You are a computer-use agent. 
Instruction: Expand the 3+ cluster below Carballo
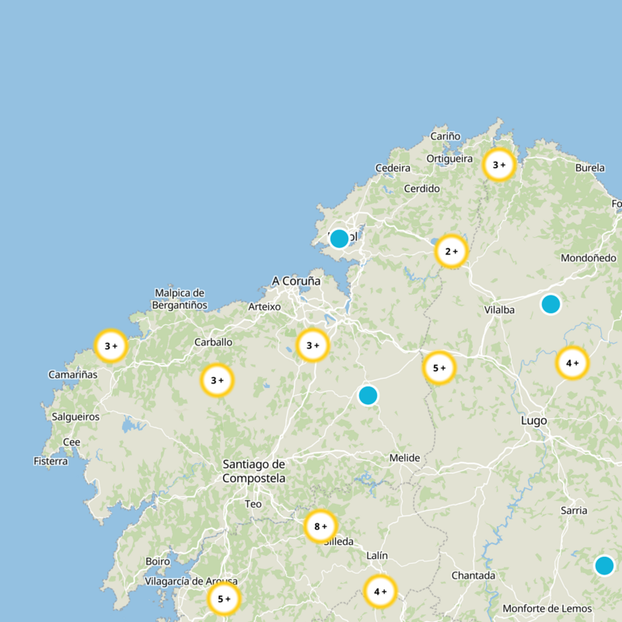click(217, 380)
